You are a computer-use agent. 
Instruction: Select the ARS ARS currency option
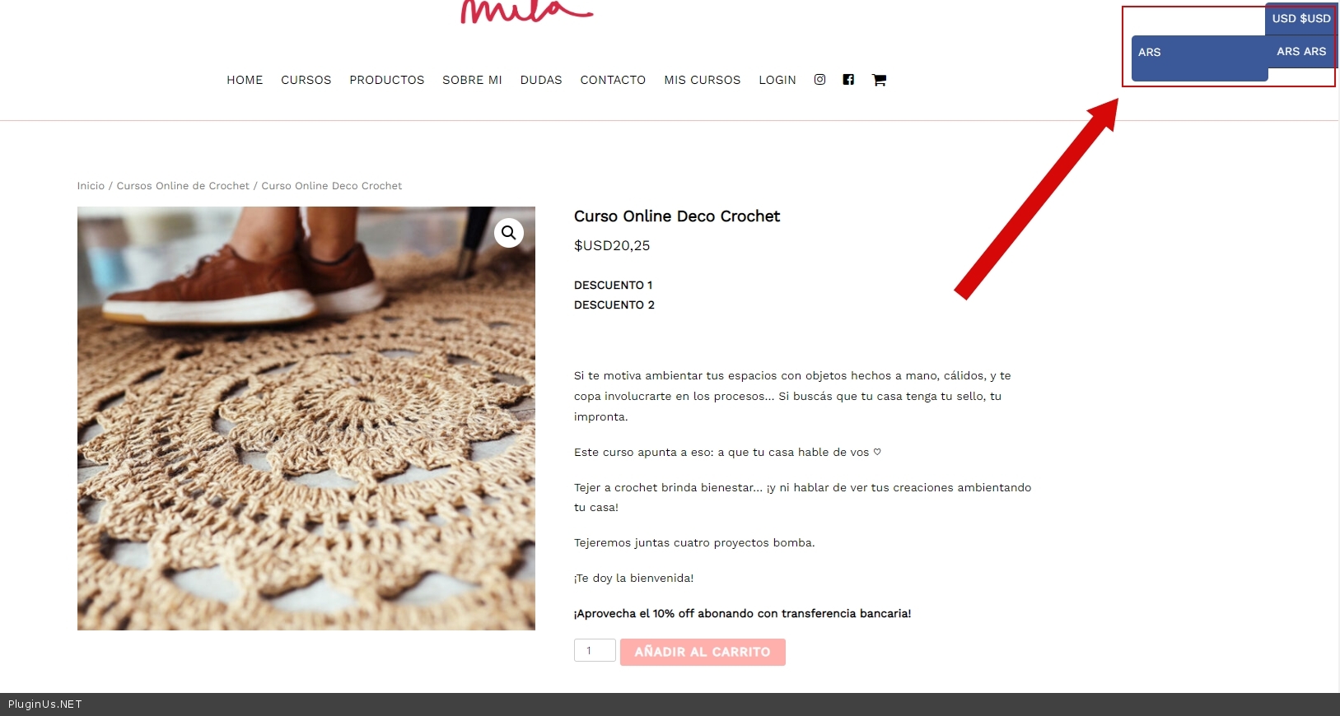(1301, 51)
